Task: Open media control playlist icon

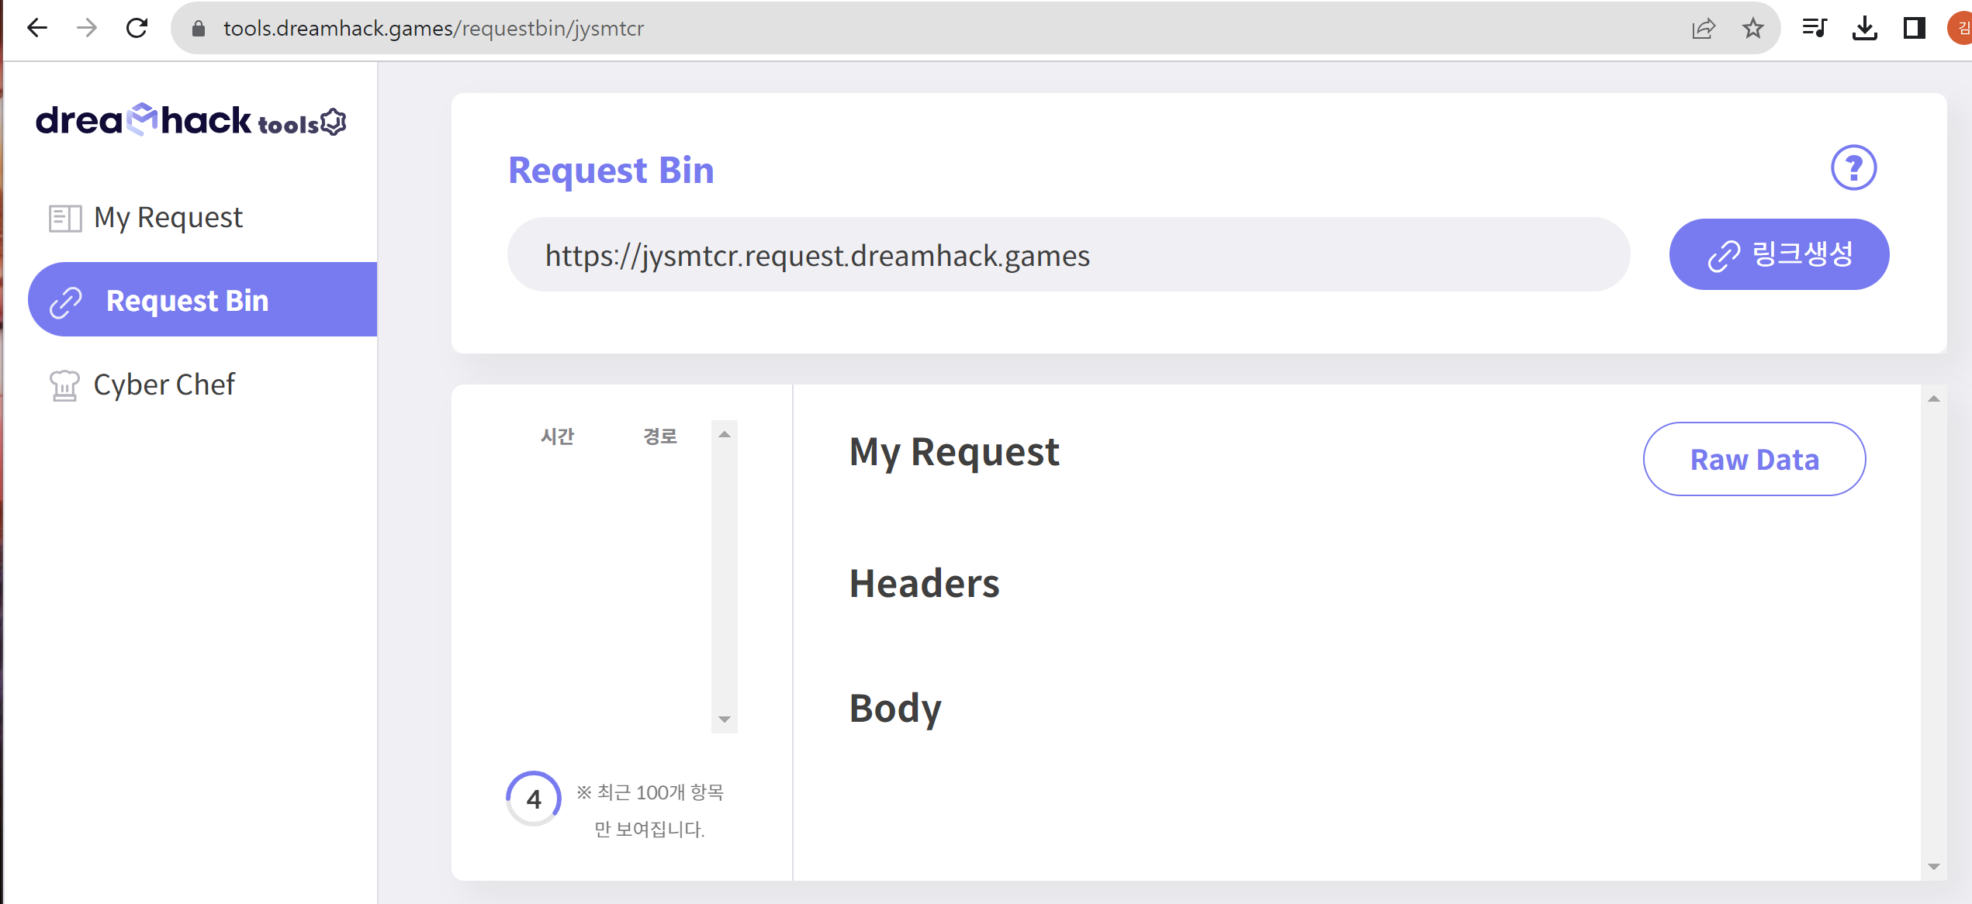Action: click(x=1815, y=29)
